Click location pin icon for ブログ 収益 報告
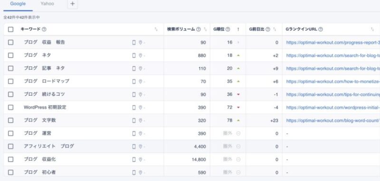Screen dimensions: 380x181 pyautogui.click(x=140, y=43)
